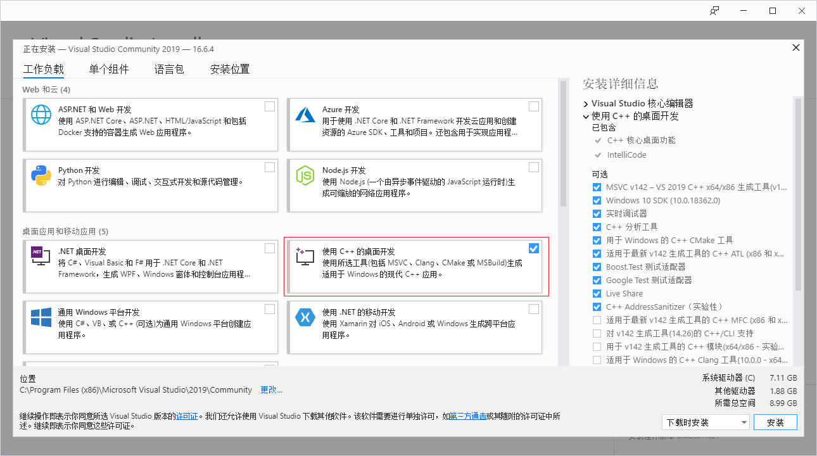Screen dimensions: 817x456
Task: Close the installing dialog with X
Action: point(796,48)
